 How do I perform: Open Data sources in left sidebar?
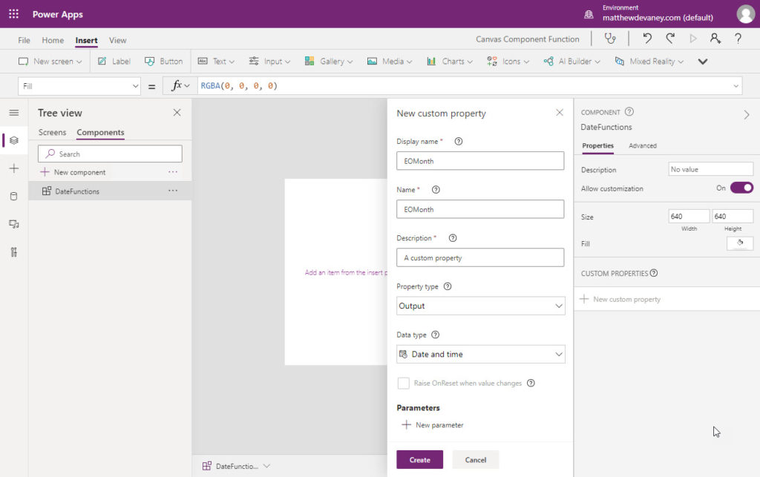(x=13, y=196)
